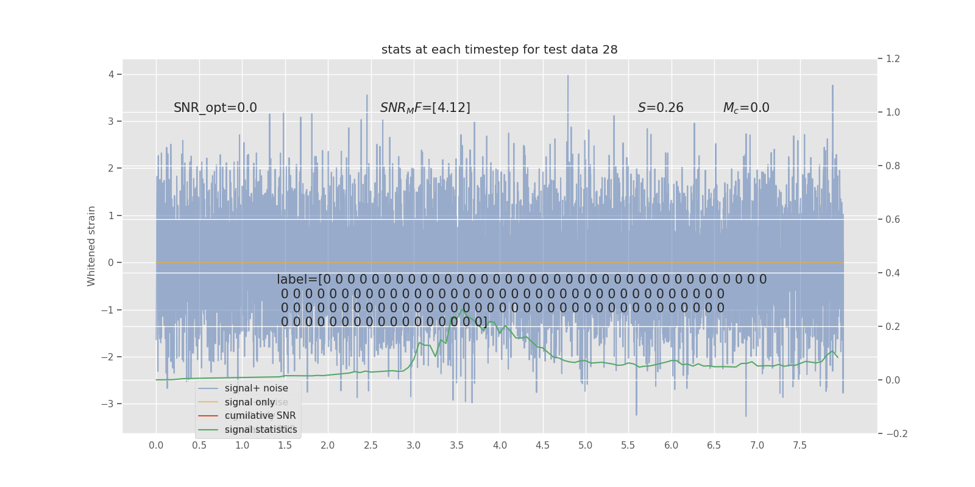Image resolution: width=975 pixels, height=487 pixels.
Task: Click the "SNR_MF=[4.12]" annotation
Action: pyautogui.click(x=425, y=108)
